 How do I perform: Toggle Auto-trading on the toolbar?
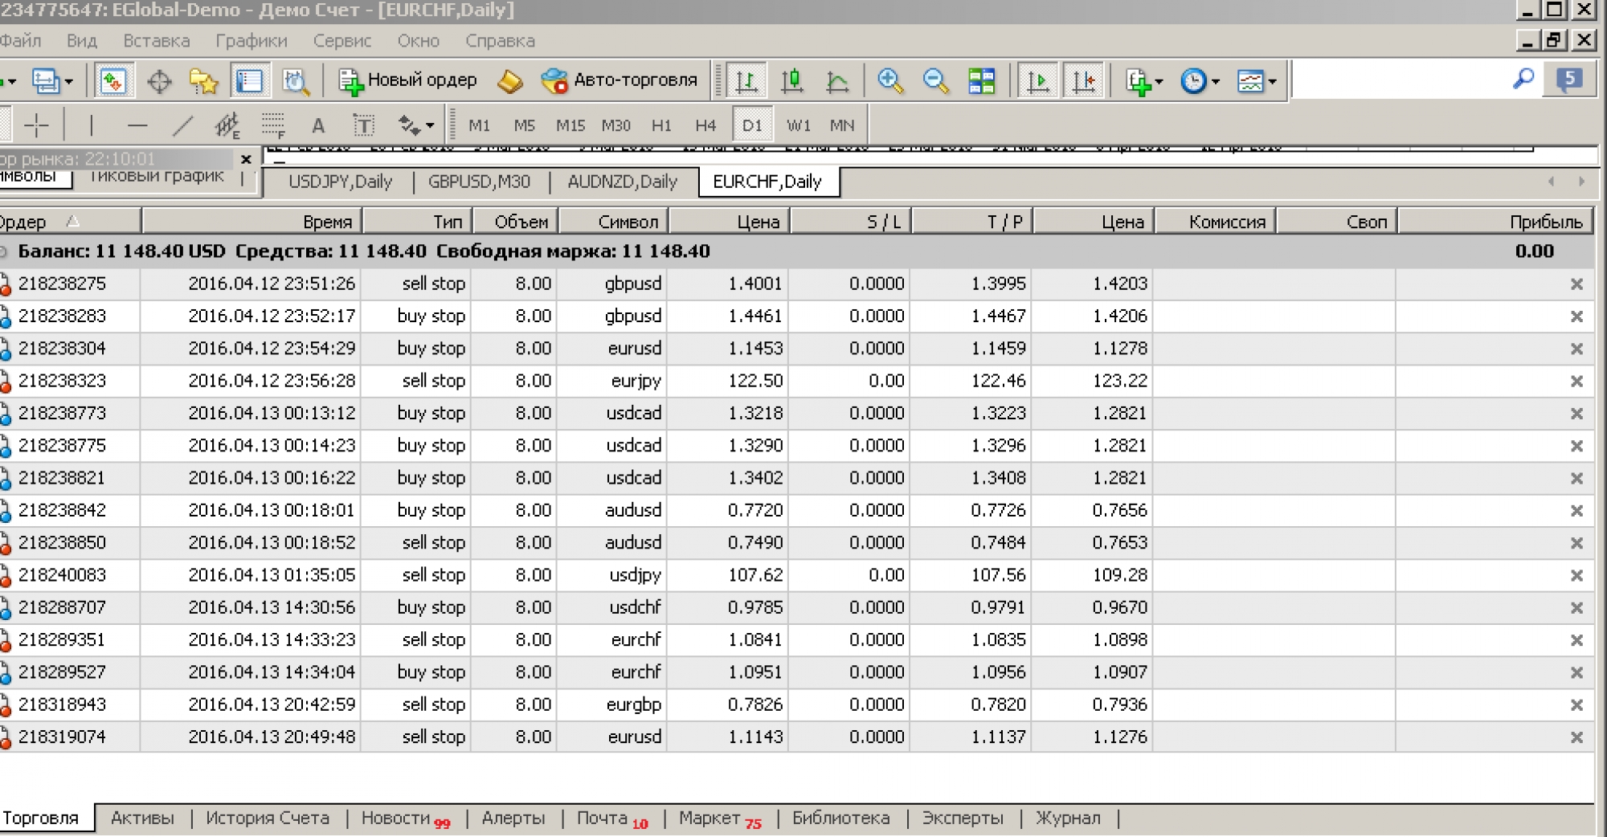(619, 80)
